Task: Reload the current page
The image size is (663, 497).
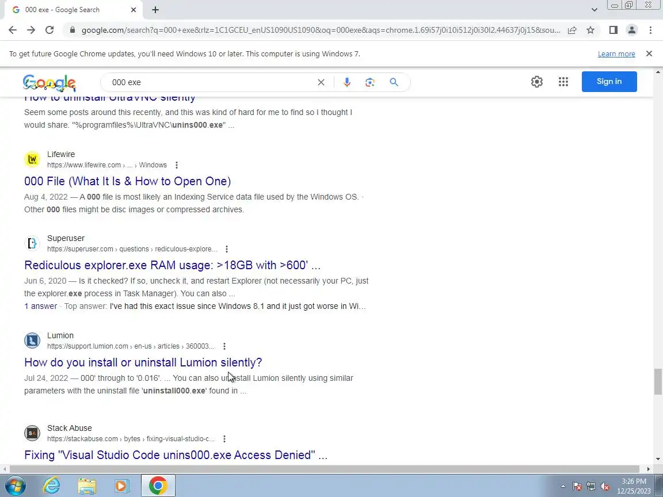Action: pyautogui.click(x=49, y=30)
